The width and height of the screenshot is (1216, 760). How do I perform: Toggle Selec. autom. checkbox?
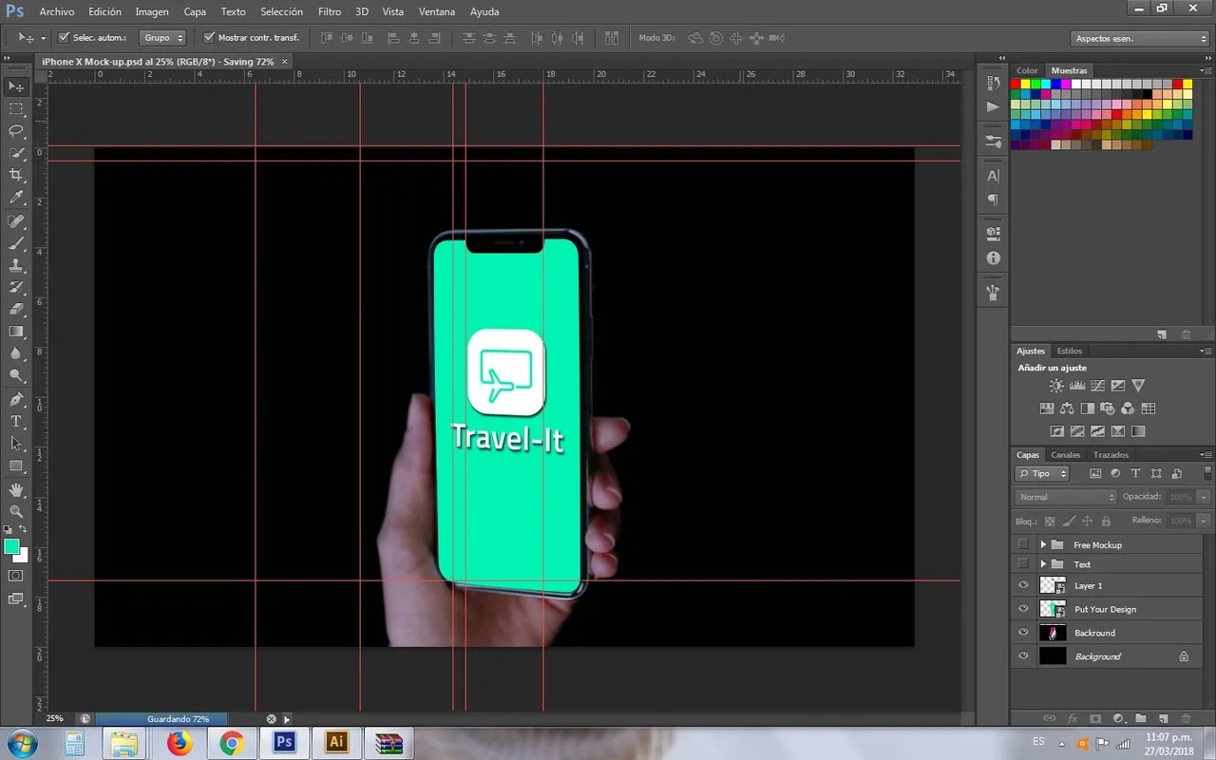coord(64,38)
